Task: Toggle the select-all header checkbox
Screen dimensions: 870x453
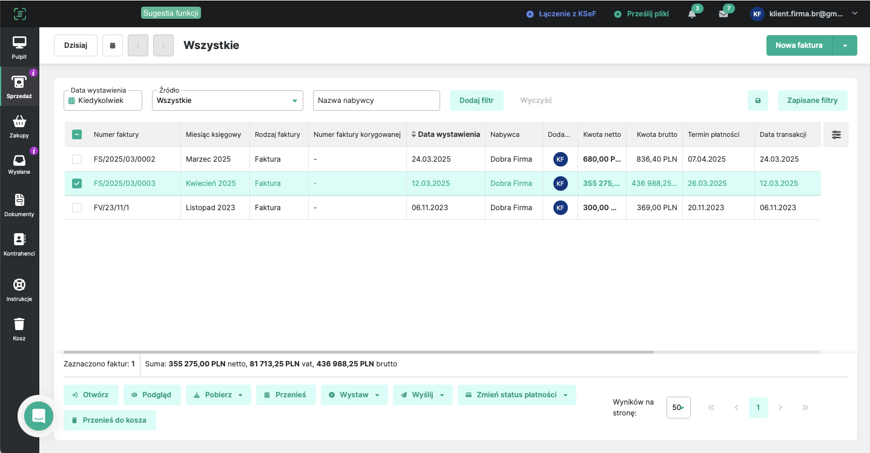Action: point(77,135)
